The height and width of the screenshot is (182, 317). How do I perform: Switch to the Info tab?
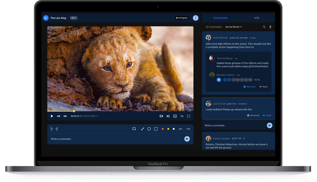(257, 18)
